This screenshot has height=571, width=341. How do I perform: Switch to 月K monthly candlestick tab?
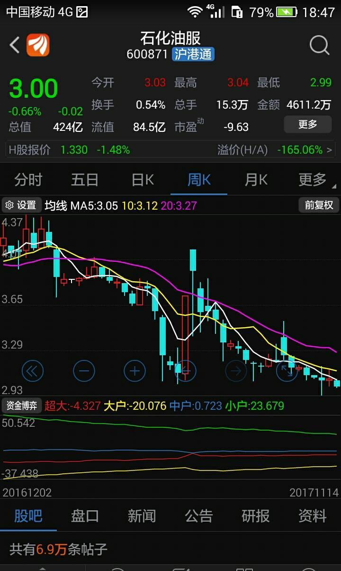click(256, 180)
